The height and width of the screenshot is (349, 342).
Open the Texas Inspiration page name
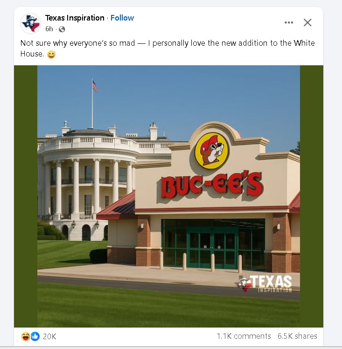[75, 18]
